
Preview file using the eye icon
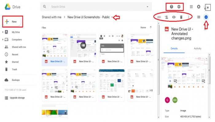click(x=174, y=17)
